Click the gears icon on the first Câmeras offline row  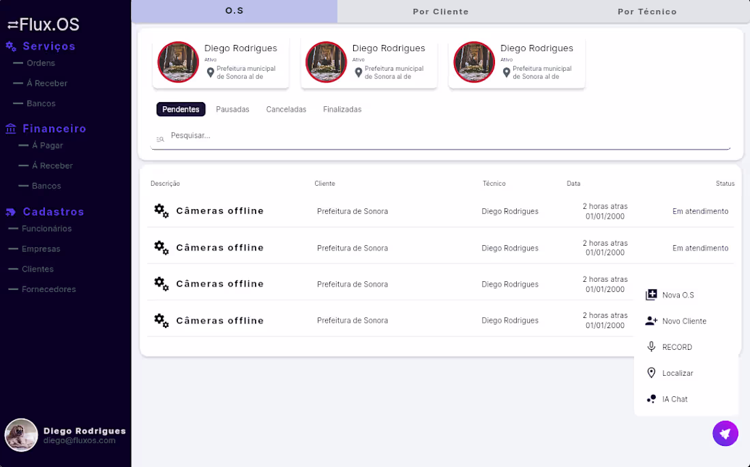point(161,211)
